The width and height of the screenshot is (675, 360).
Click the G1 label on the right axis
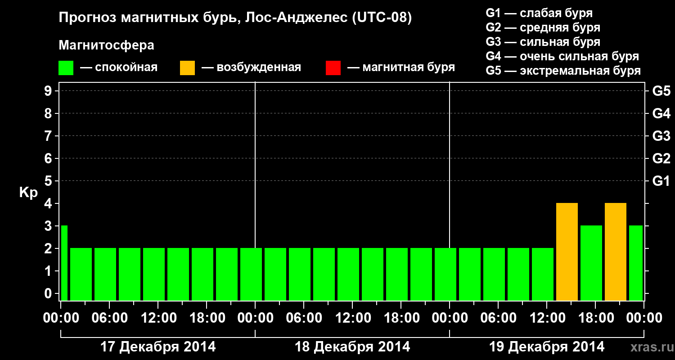[x=661, y=181]
